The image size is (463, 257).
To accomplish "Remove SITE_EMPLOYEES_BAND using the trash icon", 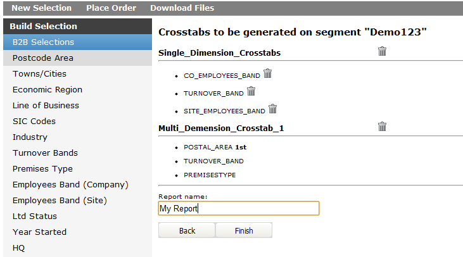I will (272, 110).
